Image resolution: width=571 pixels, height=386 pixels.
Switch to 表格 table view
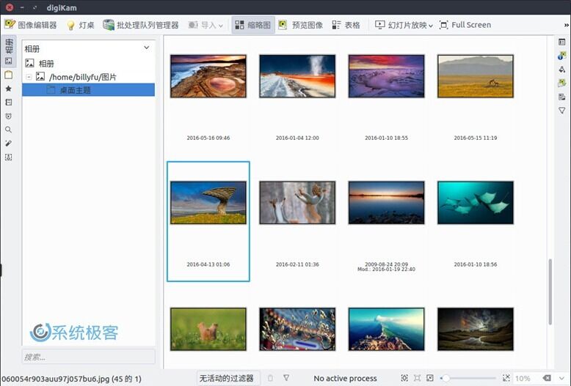coord(346,25)
